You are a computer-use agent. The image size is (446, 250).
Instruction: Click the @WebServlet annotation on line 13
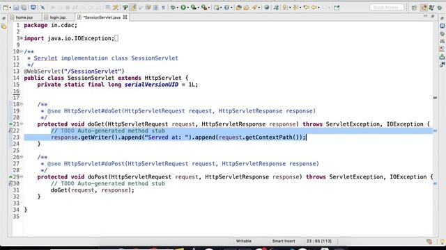pyautogui.click(x=74, y=71)
